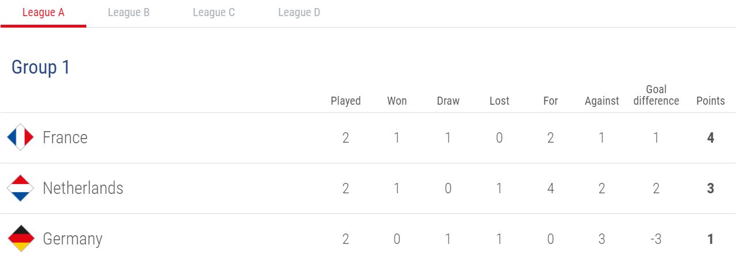743x260 pixels.
Task: Click the Won column header
Action: coord(397,101)
